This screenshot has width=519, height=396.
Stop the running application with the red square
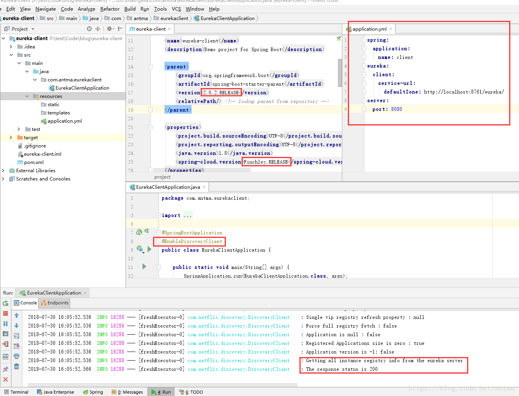click(6, 313)
